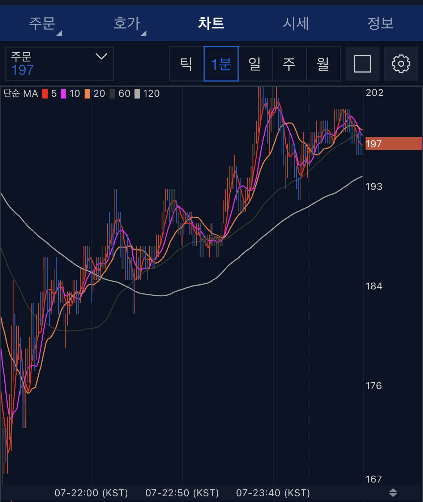Open chart settings gear icon

coord(401,64)
